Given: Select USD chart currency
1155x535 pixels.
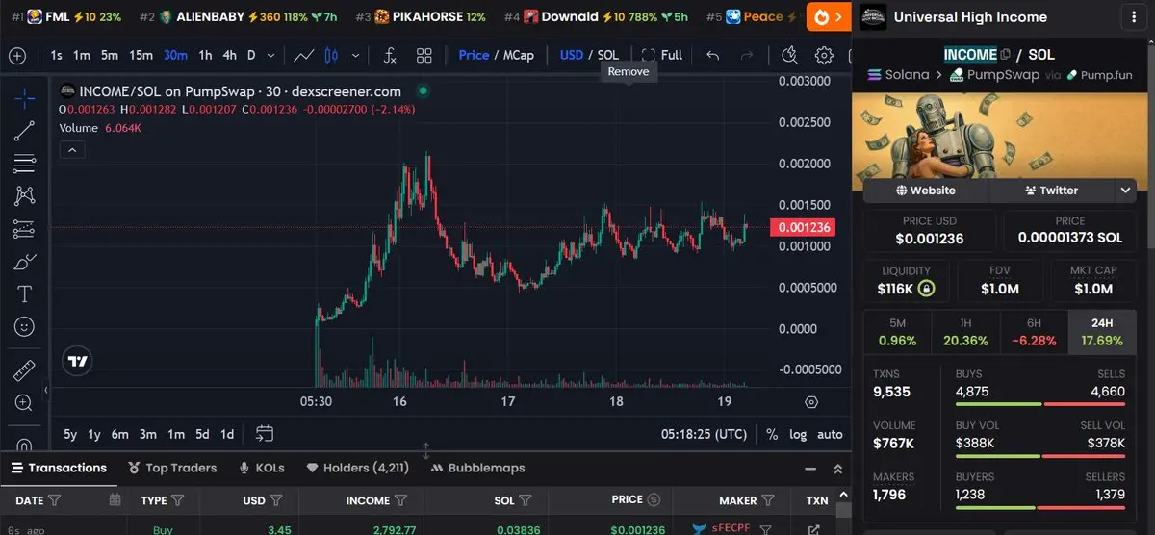Looking at the screenshot, I should click(572, 55).
